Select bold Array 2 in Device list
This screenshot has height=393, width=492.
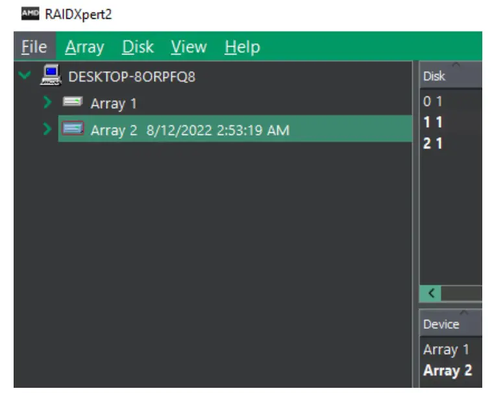(x=447, y=371)
